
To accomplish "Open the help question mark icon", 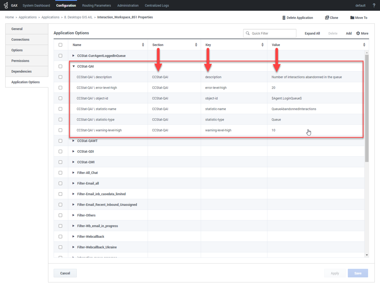I will (374, 5).
